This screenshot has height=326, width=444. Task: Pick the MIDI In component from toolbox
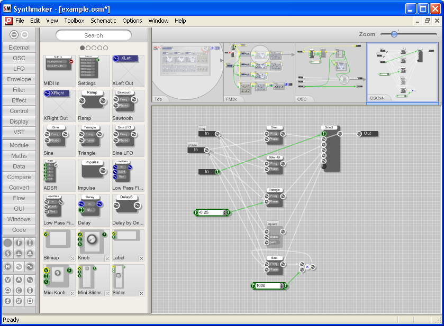(59, 71)
